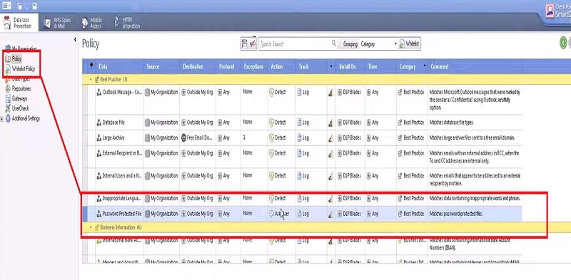The height and width of the screenshot is (280, 571).
Task: Switch to the Mobile Access tab
Action: click(92, 23)
